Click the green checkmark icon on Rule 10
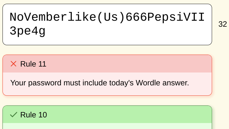Viewport: 229px width, 129px height. pyautogui.click(x=13, y=115)
